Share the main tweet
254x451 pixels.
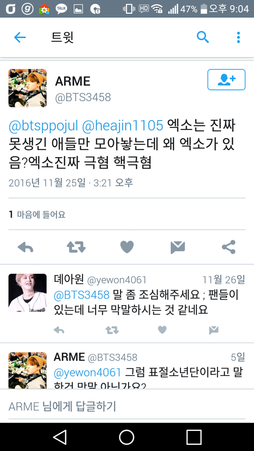coord(229,247)
